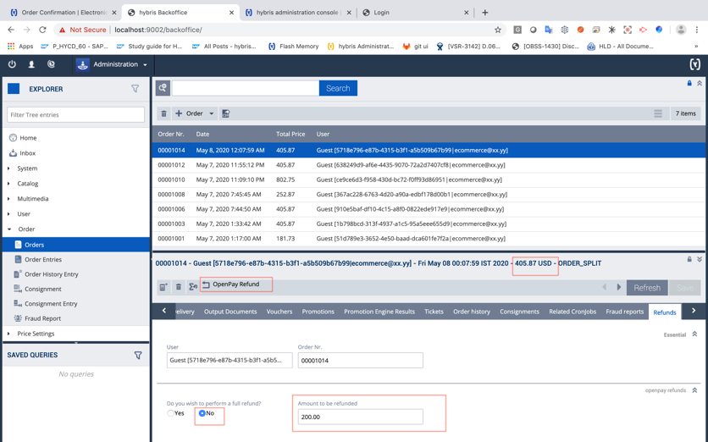Switch to the Order history tab
Image resolution: width=708 pixels, height=442 pixels.
tap(471, 312)
